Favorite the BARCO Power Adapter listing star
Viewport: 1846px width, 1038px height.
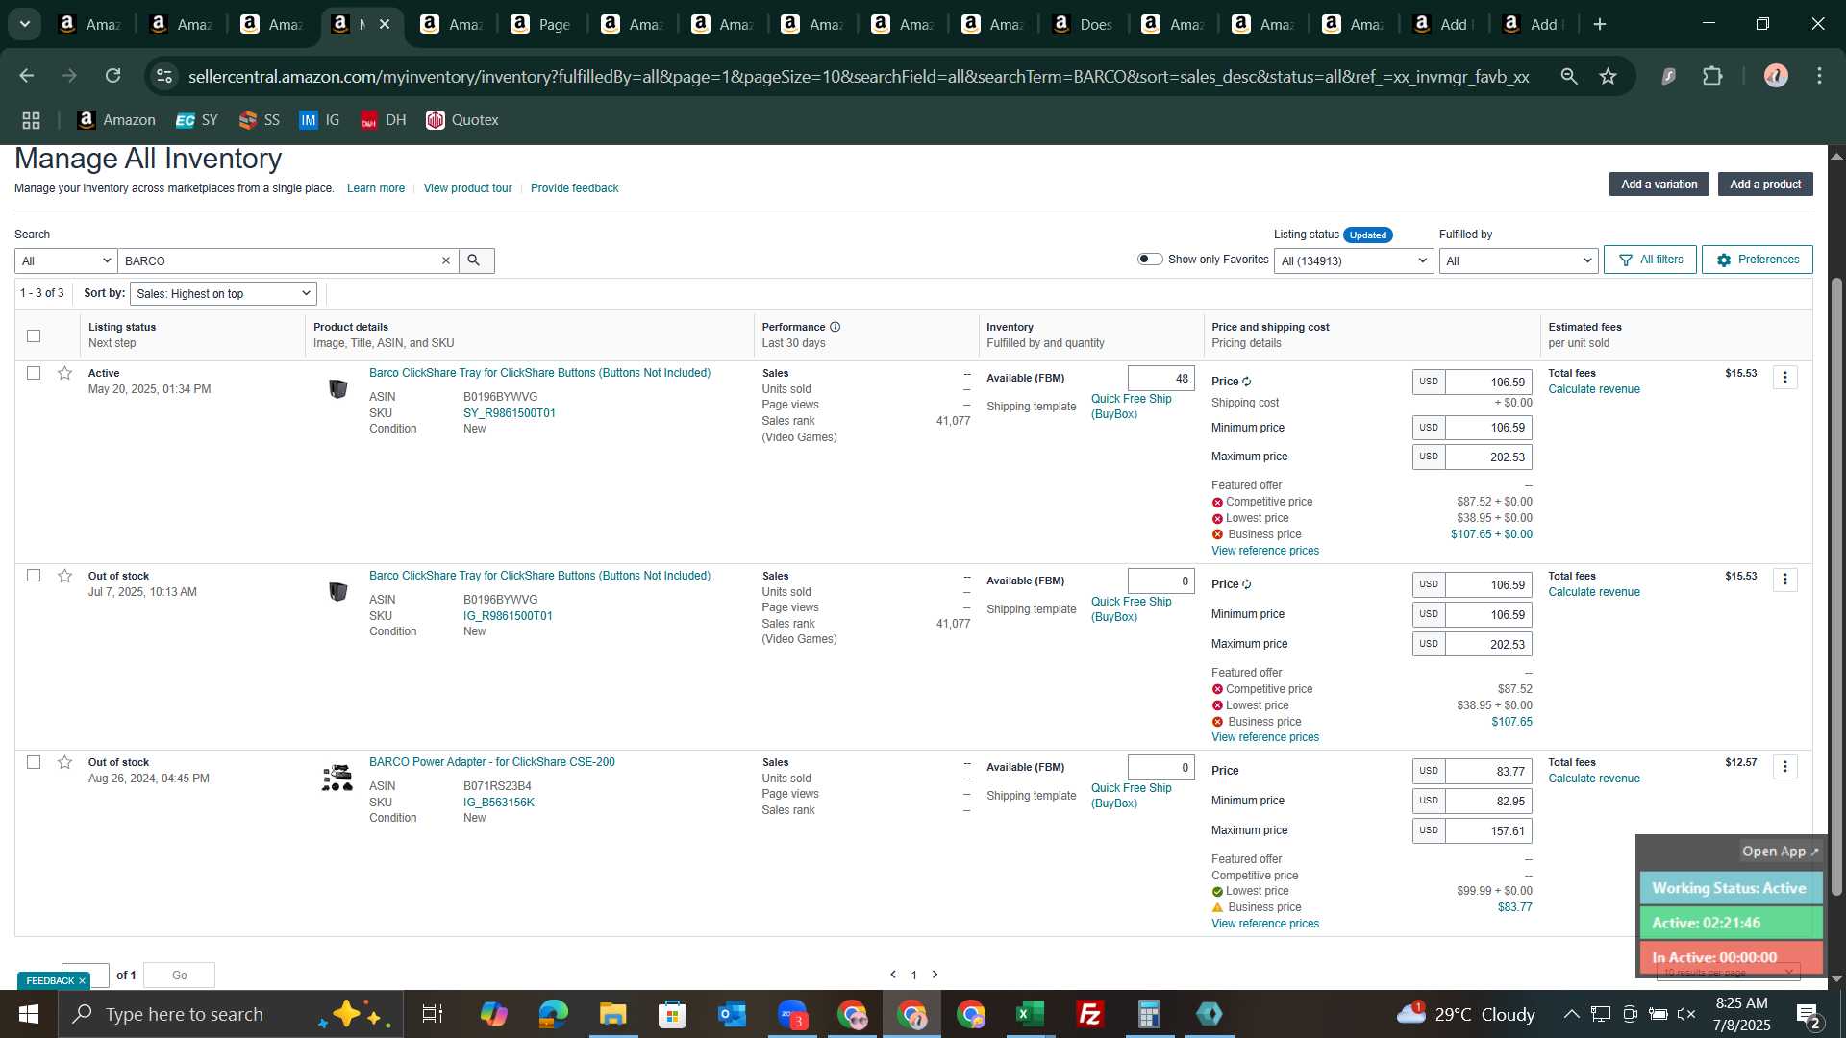tap(64, 762)
